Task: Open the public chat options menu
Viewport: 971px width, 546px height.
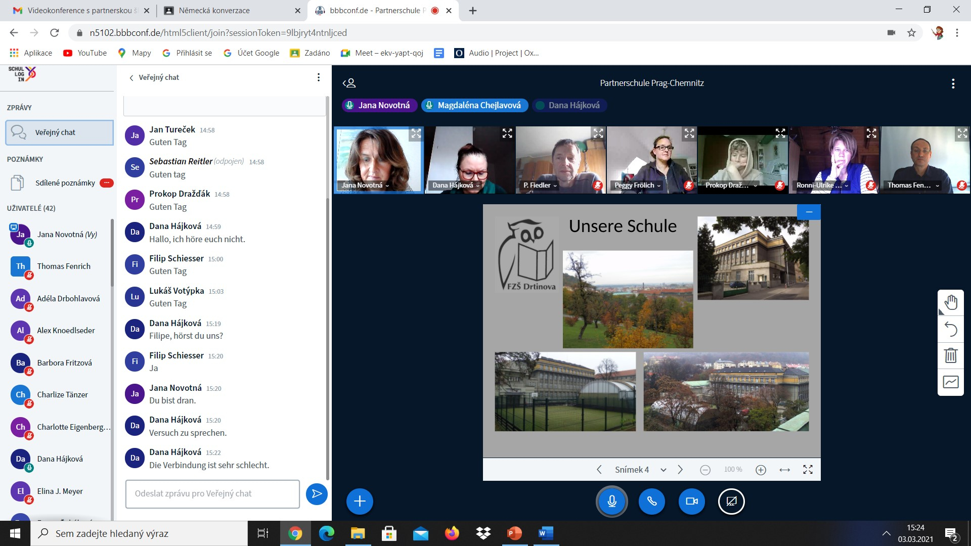Action: click(x=318, y=77)
